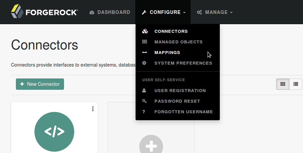Click the User Self-Service section header
The width and height of the screenshot is (303, 153).
tap(163, 80)
